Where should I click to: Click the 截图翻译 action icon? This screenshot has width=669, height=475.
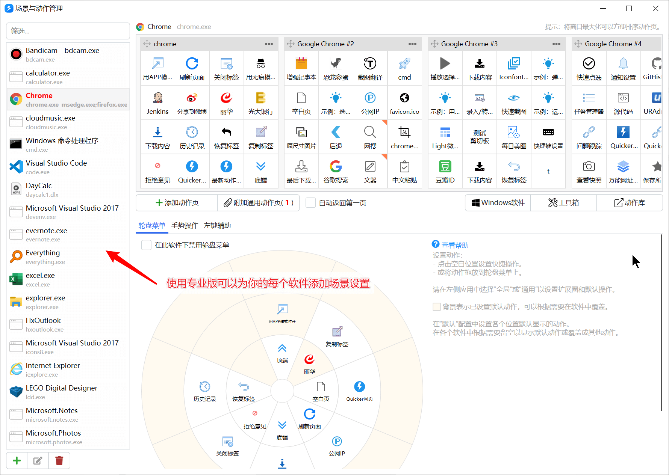click(370, 64)
